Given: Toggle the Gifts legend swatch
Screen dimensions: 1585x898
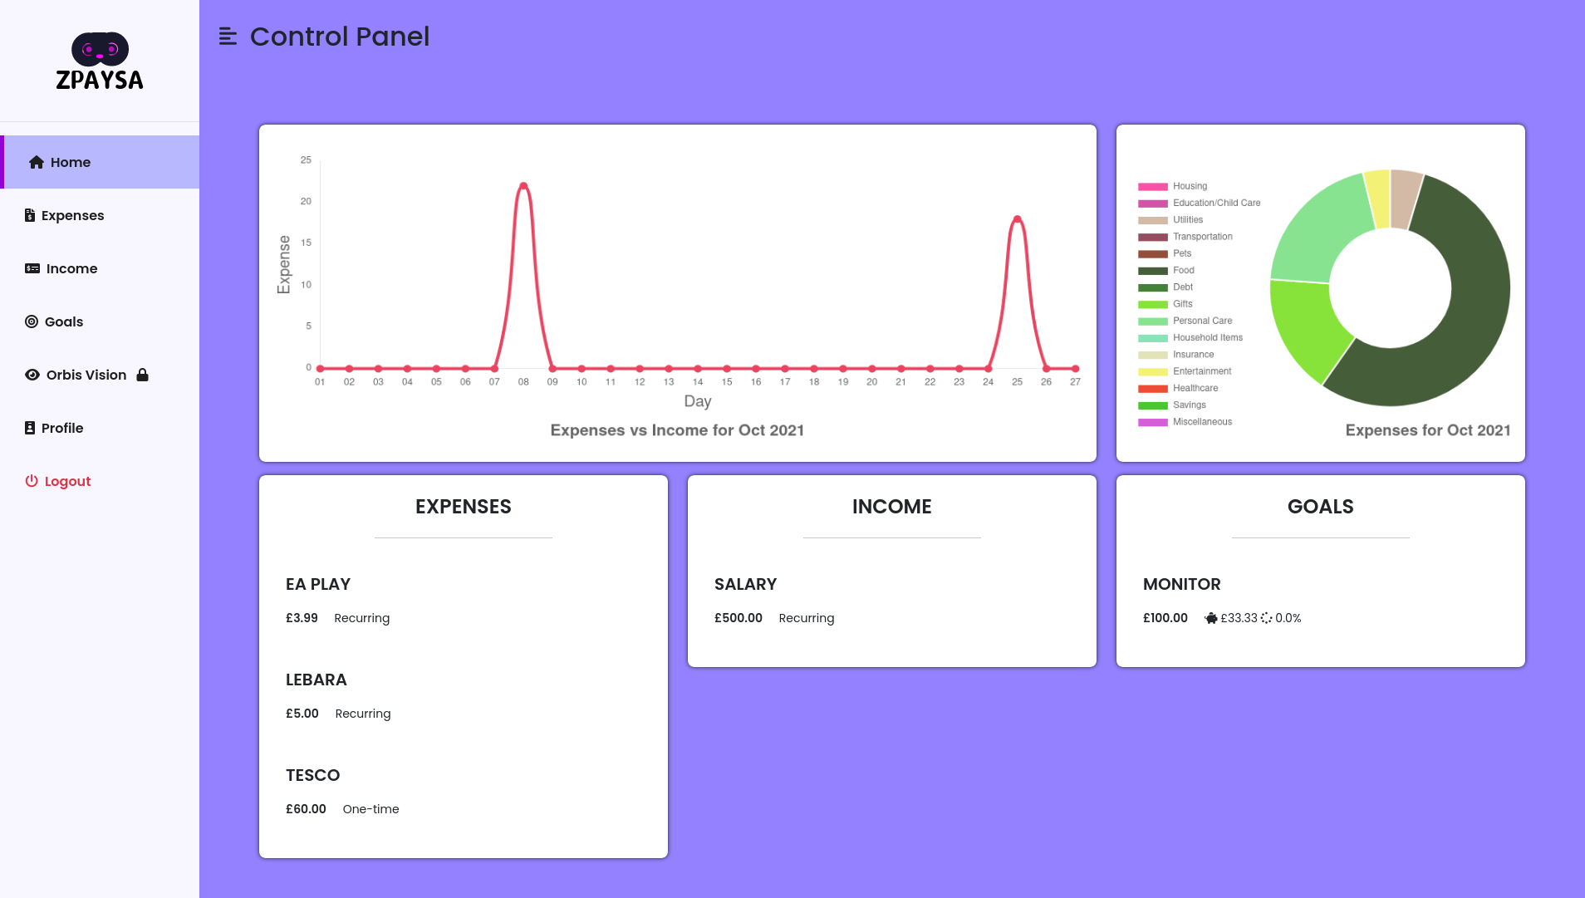Looking at the screenshot, I should pos(1152,304).
